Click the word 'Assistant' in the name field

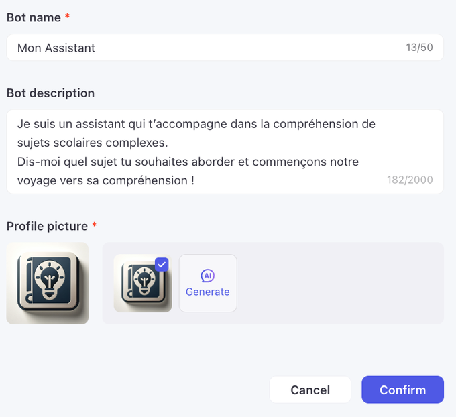pos(70,48)
